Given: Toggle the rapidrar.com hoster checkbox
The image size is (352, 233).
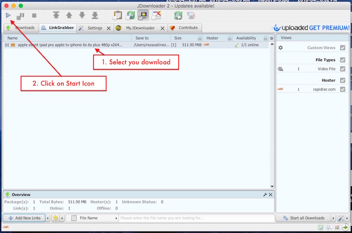Looking at the screenshot, I should pos(342,89).
